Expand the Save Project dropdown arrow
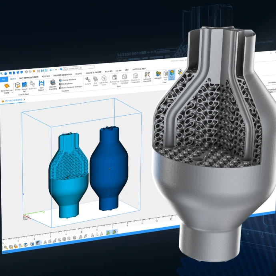 (45, 90)
